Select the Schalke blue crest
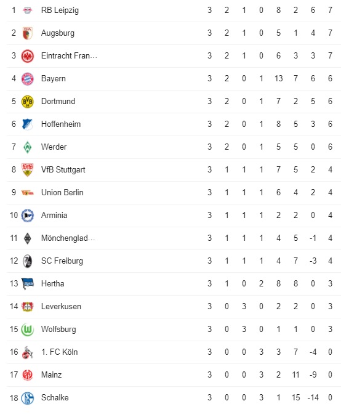 click(27, 398)
